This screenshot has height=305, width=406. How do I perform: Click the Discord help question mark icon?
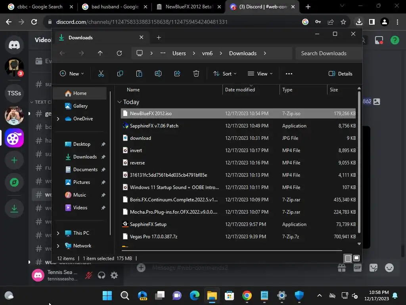click(x=395, y=40)
